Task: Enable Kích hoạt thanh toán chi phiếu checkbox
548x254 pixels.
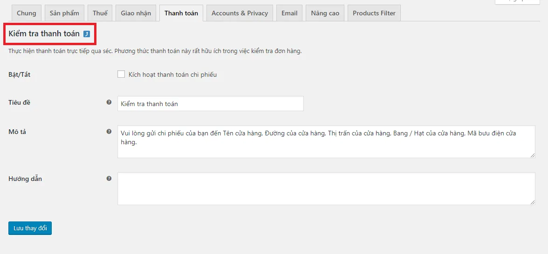Action: [121, 74]
